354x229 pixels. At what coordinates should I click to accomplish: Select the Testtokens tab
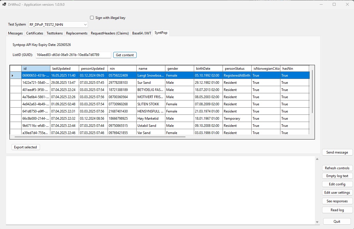[55, 33]
